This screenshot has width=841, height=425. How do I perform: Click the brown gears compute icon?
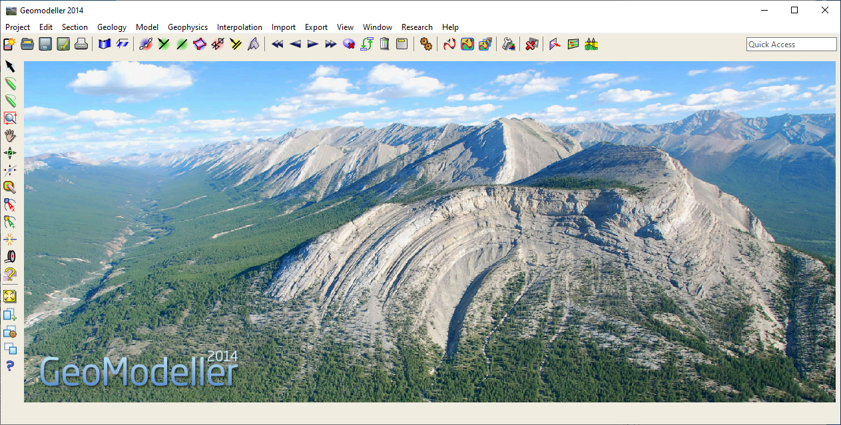pos(426,45)
